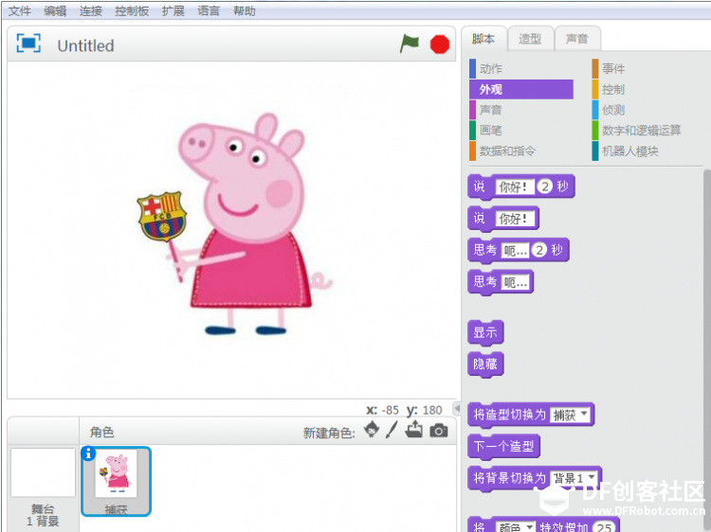
Task: Collapse the stage panel with the small arrow
Action: click(457, 408)
